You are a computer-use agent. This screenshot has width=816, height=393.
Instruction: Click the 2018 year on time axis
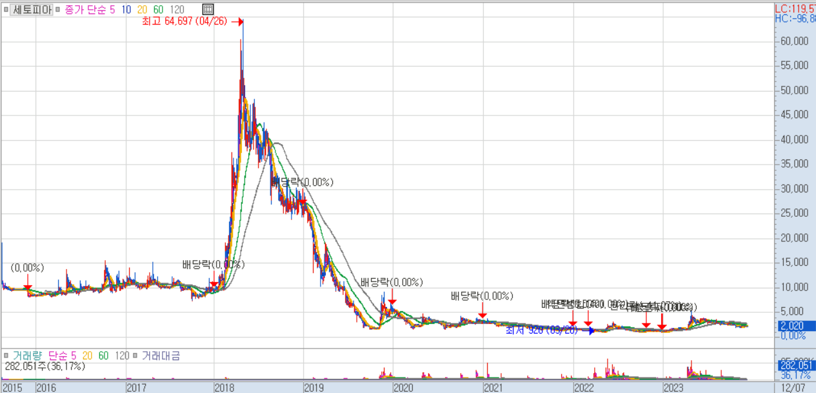(x=224, y=387)
